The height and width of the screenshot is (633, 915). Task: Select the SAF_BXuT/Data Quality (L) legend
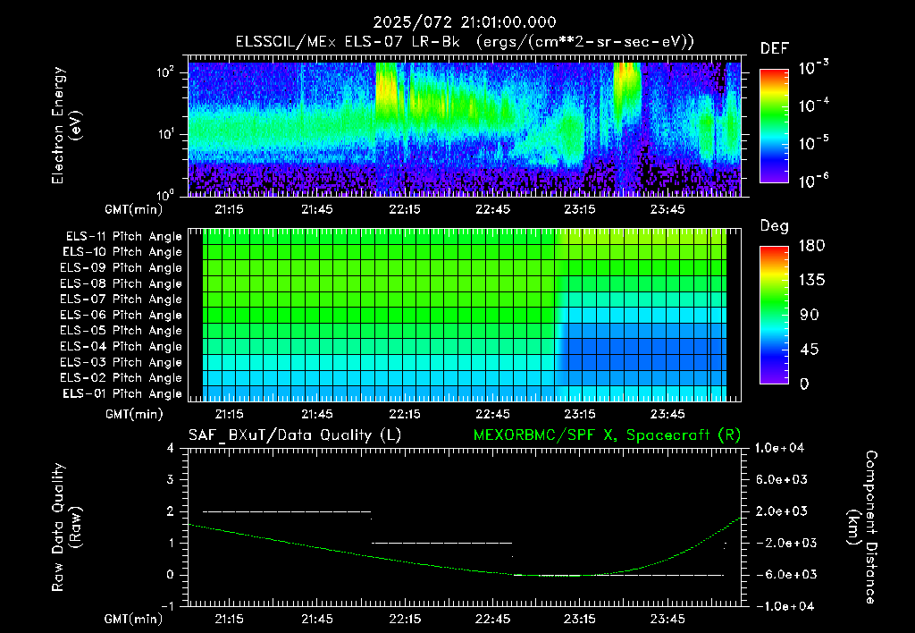[x=295, y=435]
